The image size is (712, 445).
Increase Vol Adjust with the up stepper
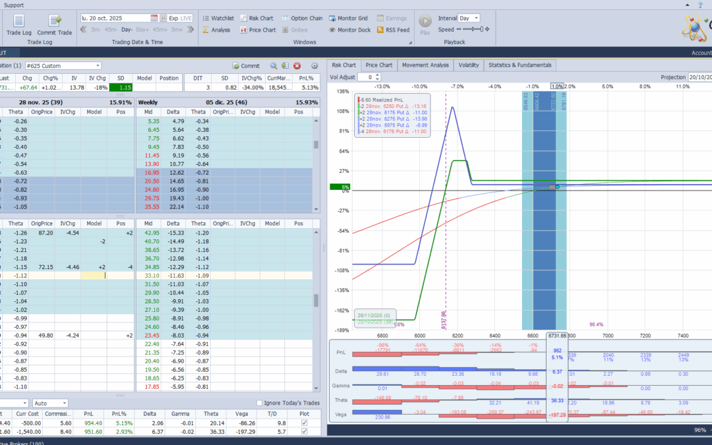click(x=377, y=75)
